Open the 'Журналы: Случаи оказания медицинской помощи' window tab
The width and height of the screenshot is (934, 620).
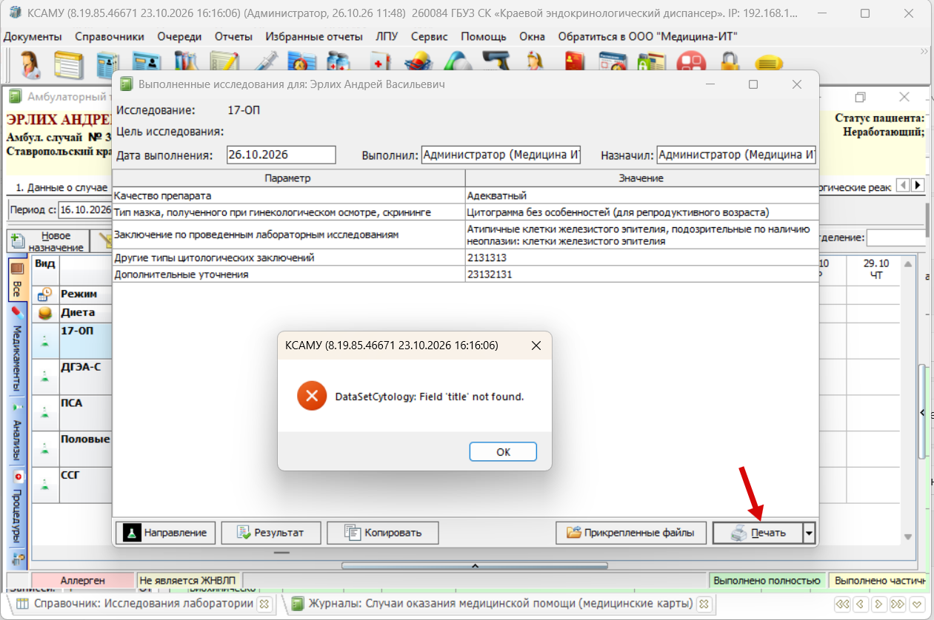coord(501,604)
